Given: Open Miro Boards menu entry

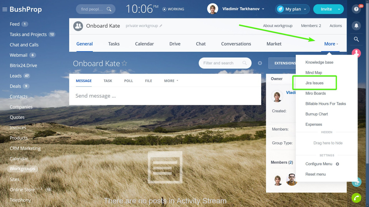Looking at the screenshot, I should (316, 93).
